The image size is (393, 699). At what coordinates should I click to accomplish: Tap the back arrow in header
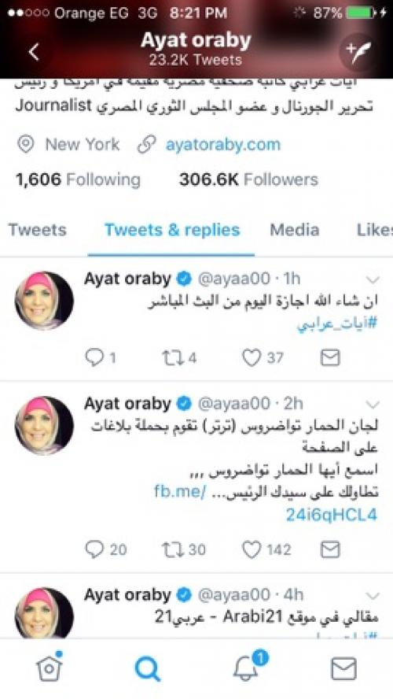(34, 52)
